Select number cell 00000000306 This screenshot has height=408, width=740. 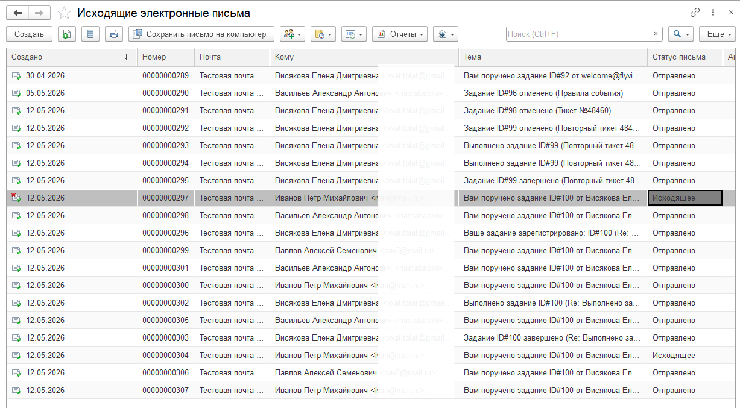(x=166, y=372)
